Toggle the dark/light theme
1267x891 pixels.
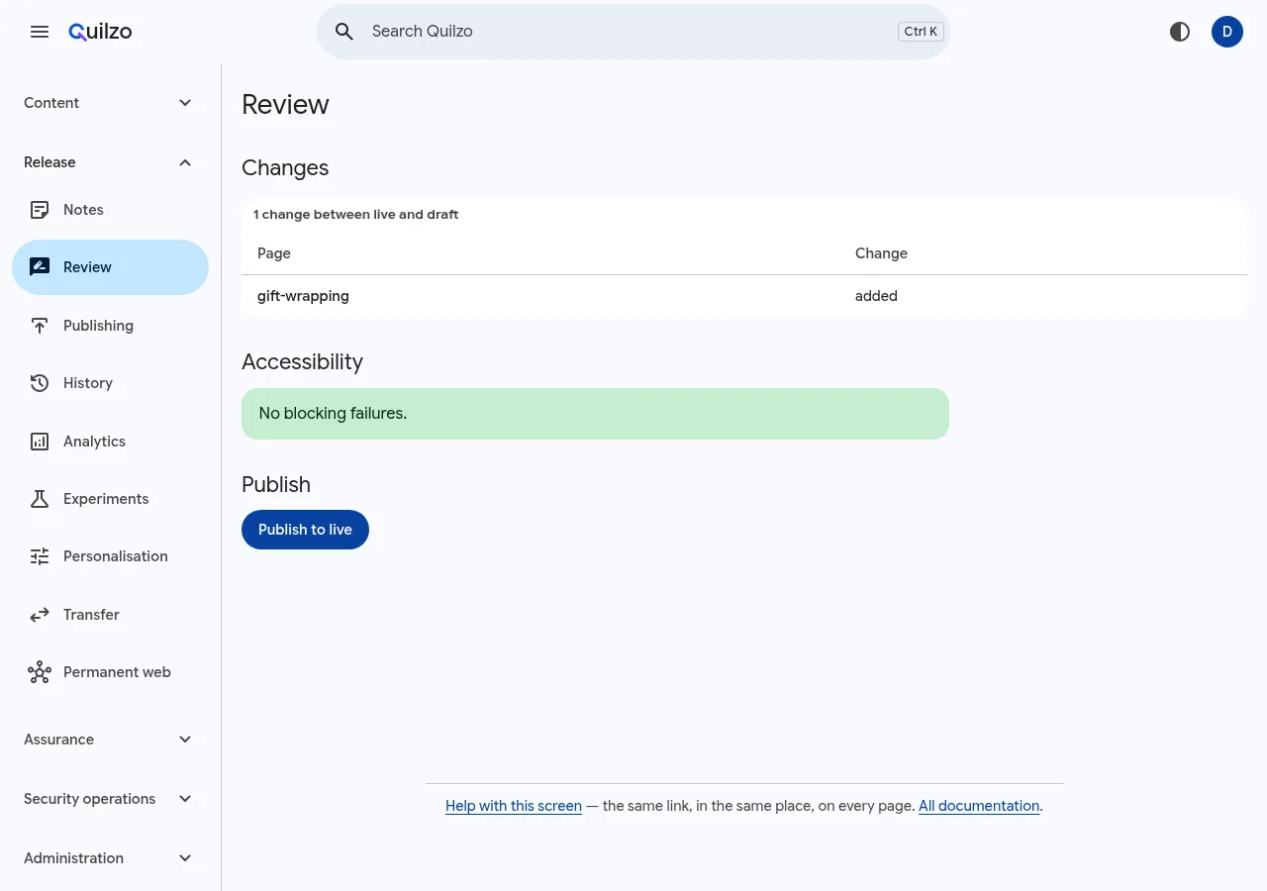(1180, 32)
